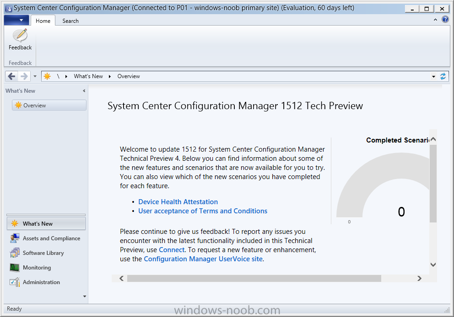The image size is (454, 317).
Task: Click the Monitoring screen icon
Action: click(x=15, y=268)
